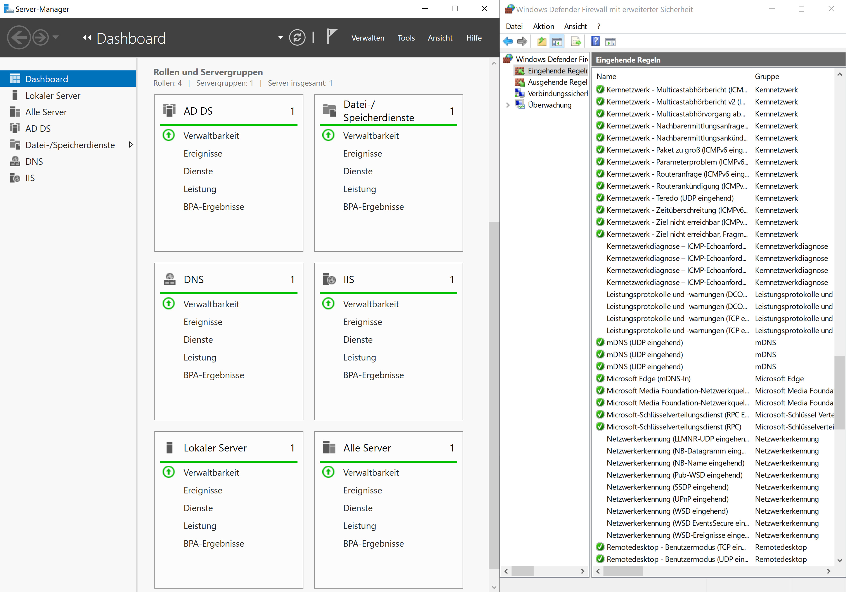This screenshot has width=846, height=592.
Task: Select Ausgehende Regeln in the tree
Action: (x=556, y=82)
